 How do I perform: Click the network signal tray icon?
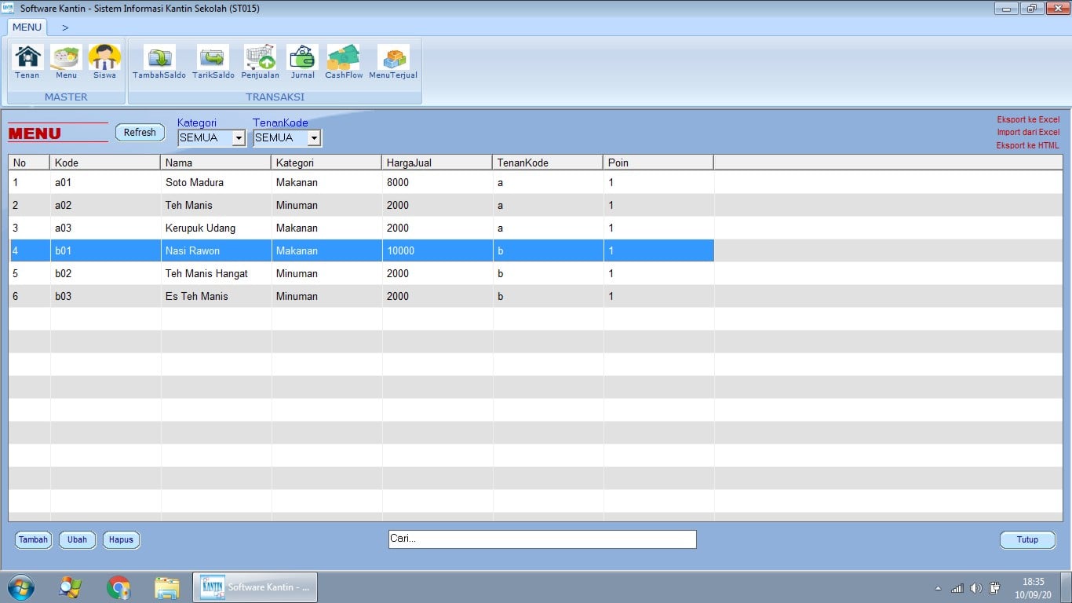tap(957, 588)
